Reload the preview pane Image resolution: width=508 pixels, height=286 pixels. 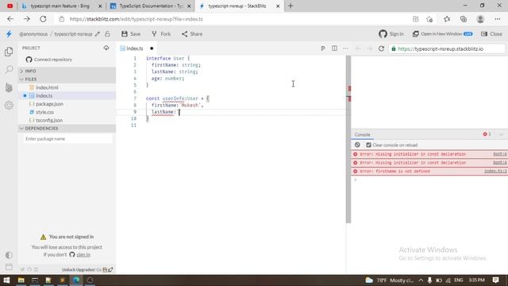(381, 48)
